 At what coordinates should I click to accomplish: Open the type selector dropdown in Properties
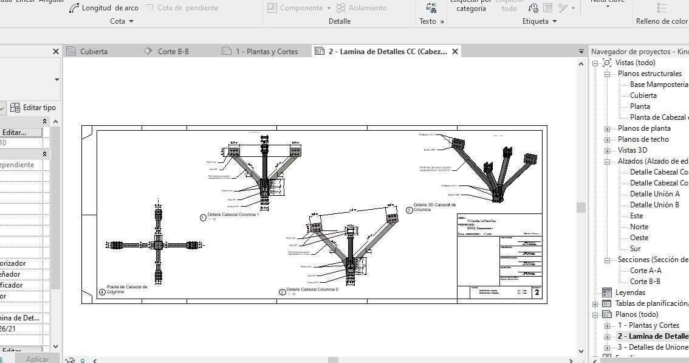tap(57, 80)
